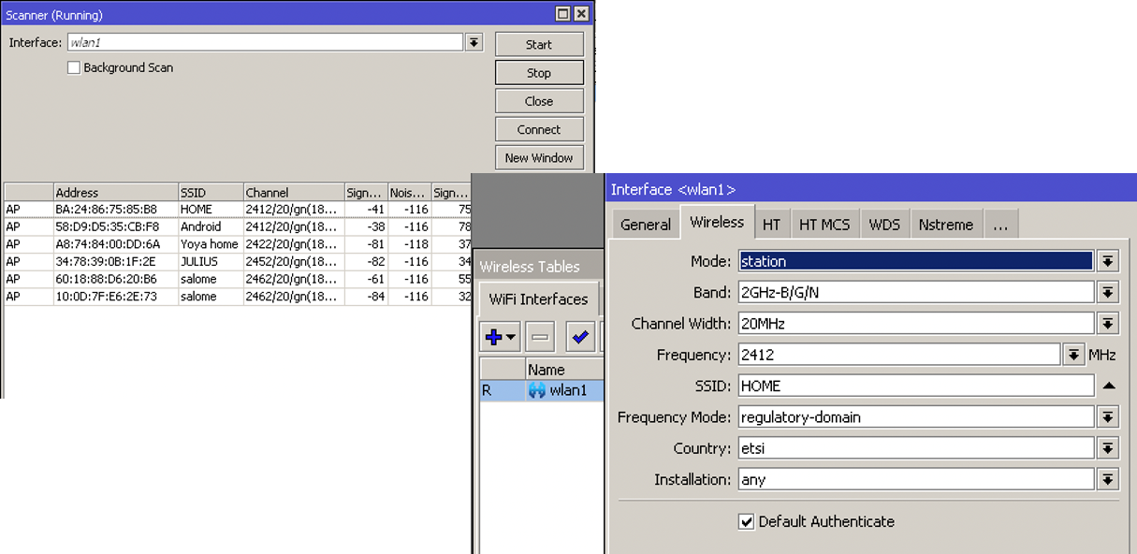Click the New Window button

[539, 157]
